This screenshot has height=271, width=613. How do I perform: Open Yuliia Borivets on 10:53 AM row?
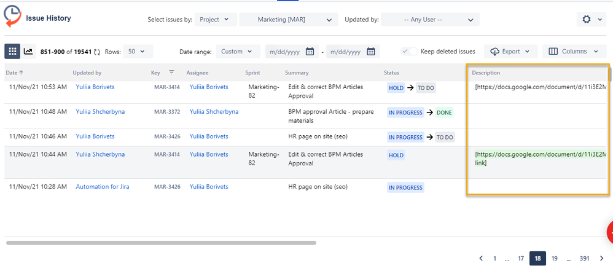coord(95,87)
